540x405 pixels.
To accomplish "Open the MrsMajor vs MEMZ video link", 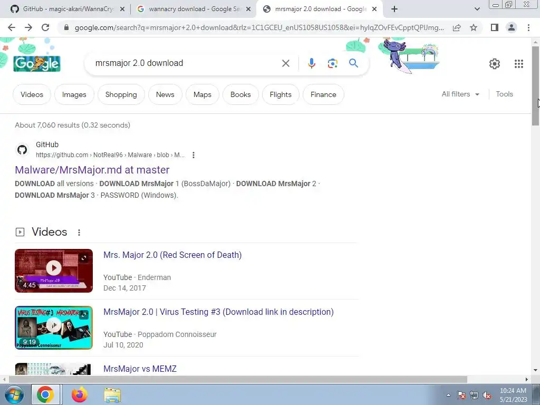I will [140, 369].
